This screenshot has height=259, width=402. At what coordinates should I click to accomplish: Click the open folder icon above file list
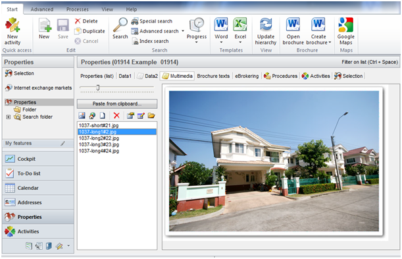click(x=151, y=115)
